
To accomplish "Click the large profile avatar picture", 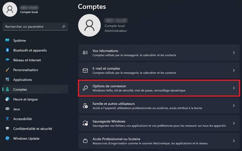I will point(89,25).
